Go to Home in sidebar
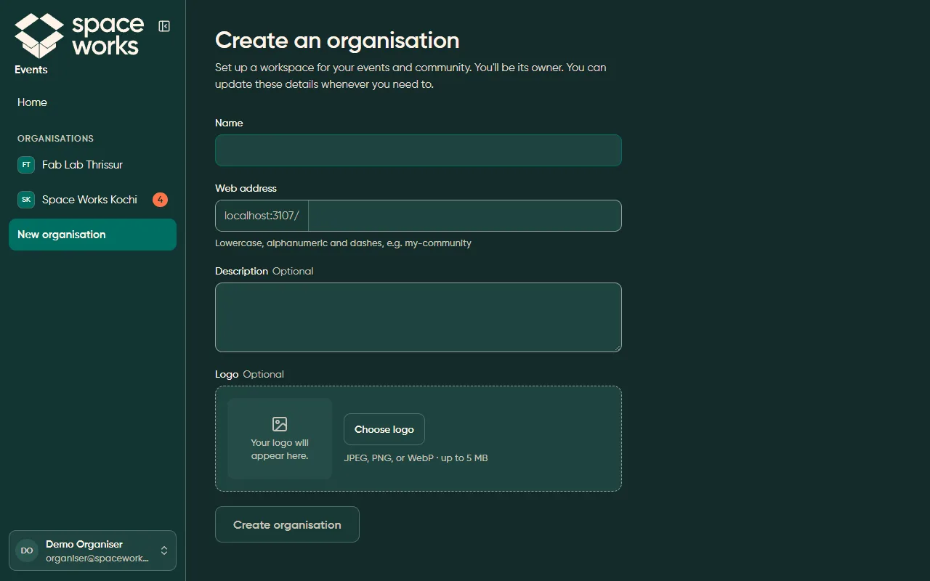 click(x=92, y=102)
